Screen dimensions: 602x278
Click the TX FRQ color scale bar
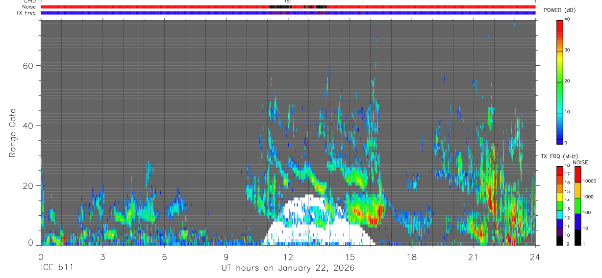560,205
